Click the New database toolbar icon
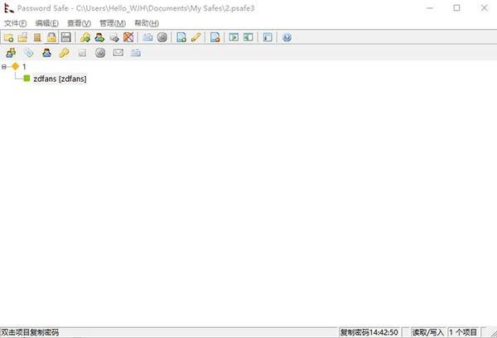497x338 pixels. pyautogui.click(x=8, y=38)
